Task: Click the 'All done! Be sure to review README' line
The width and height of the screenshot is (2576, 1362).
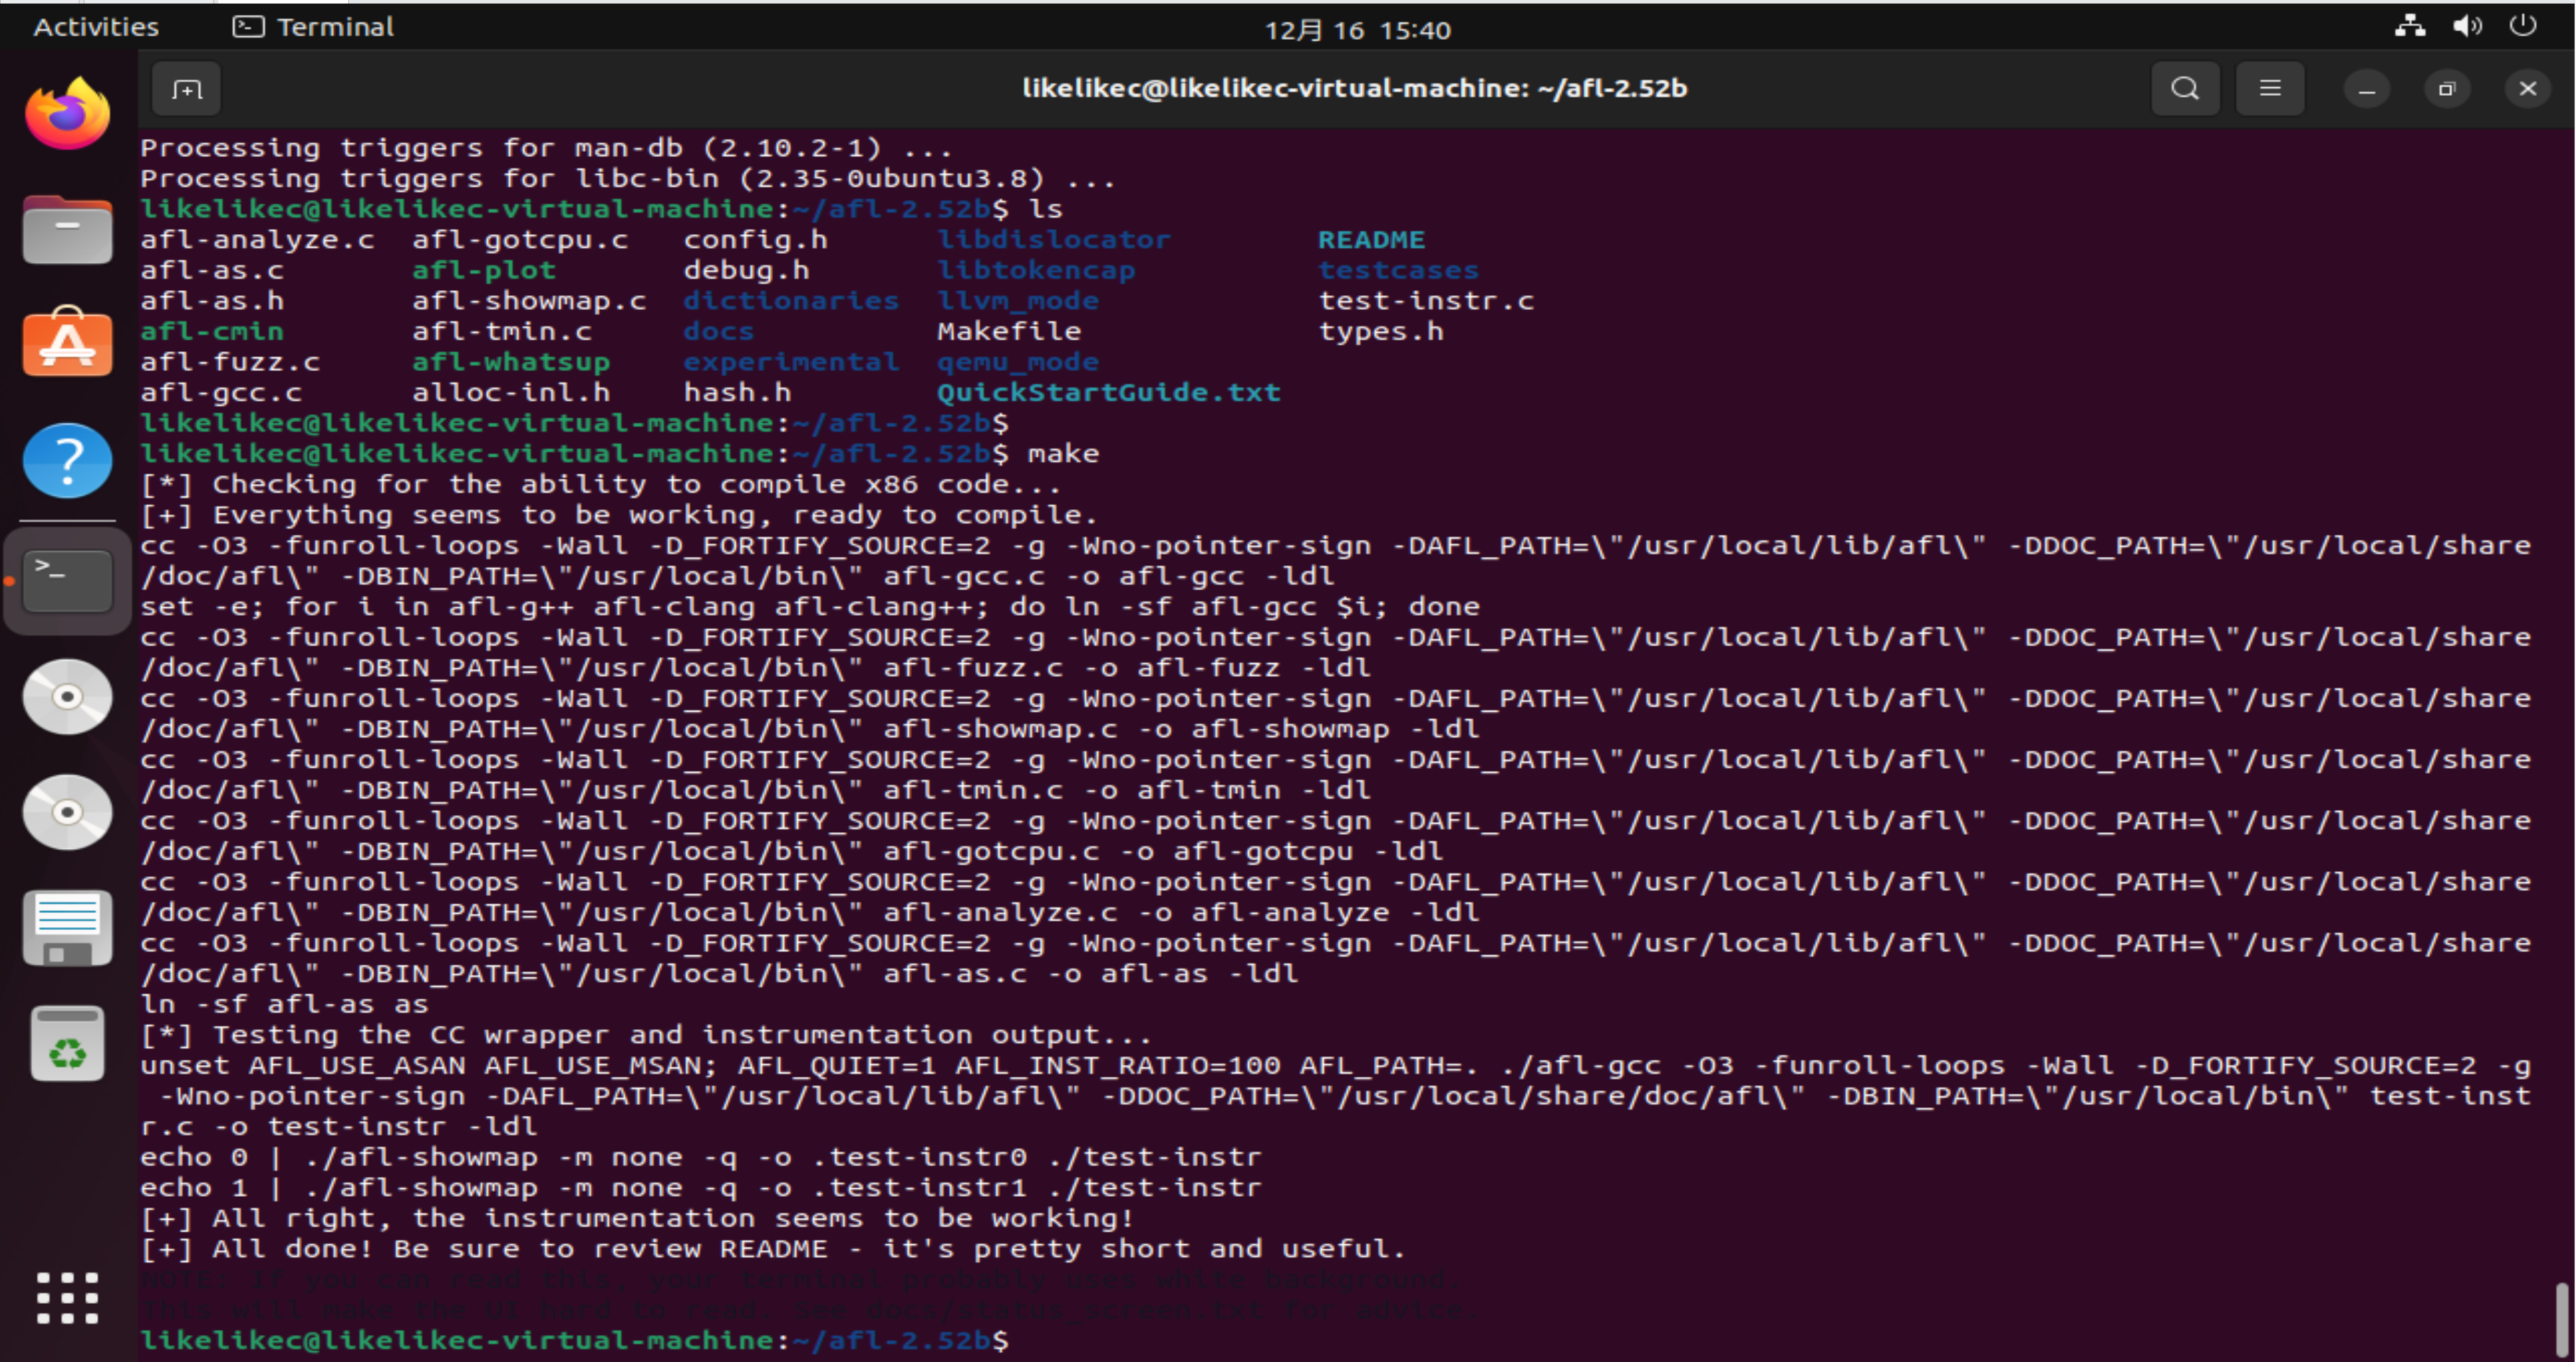Action: [x=773, y=1249]
